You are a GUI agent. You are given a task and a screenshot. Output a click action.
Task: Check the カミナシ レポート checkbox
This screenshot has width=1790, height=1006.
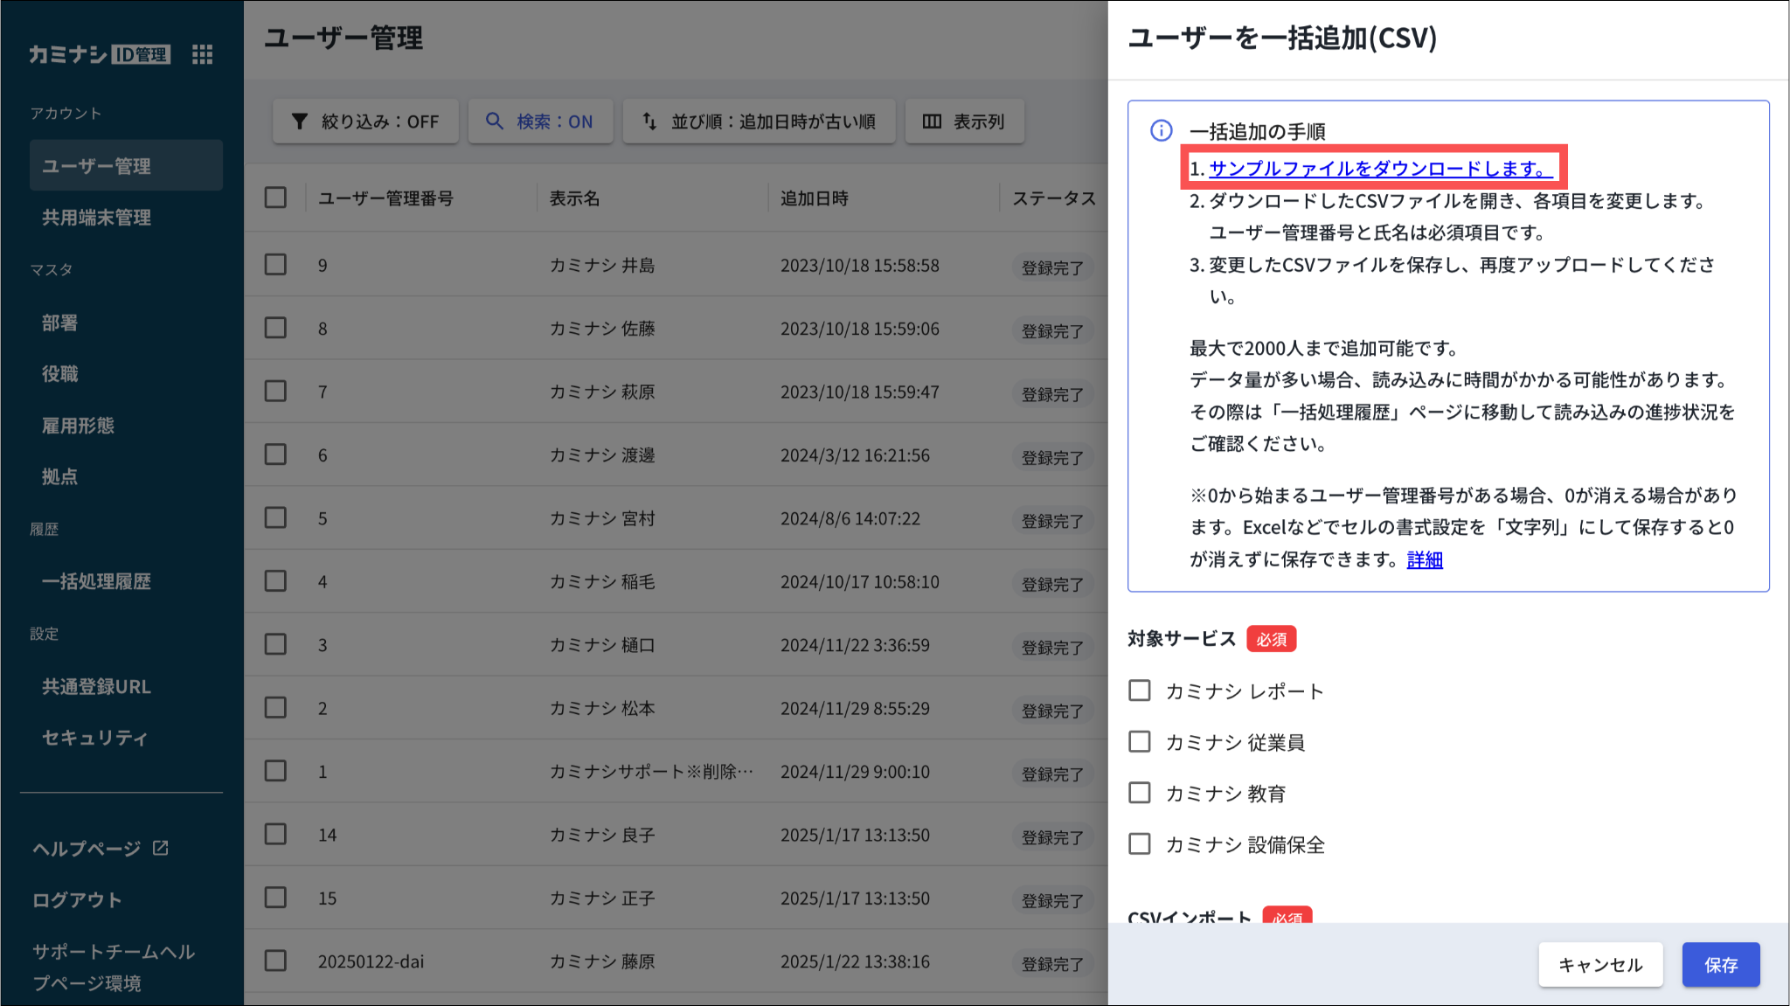click(x=1140, y=690)
